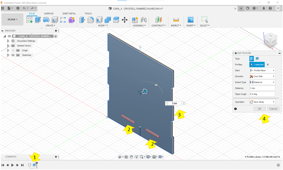Image resolution: width=283 pixels, height=170 pixels.
Task: Select the Fillet tool
Action: coord(91,20)
